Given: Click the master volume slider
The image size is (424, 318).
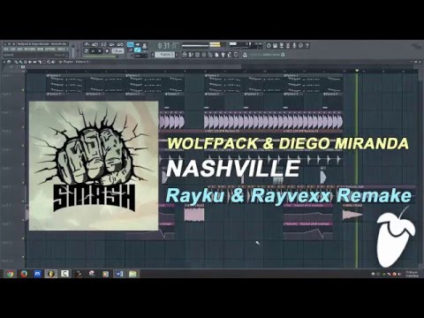Looking at the screenshot, I should 72,50.
